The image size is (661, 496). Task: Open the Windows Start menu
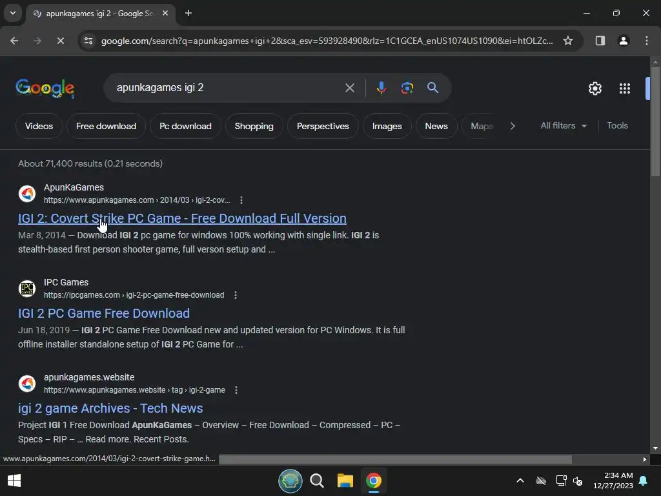(14, 480)
